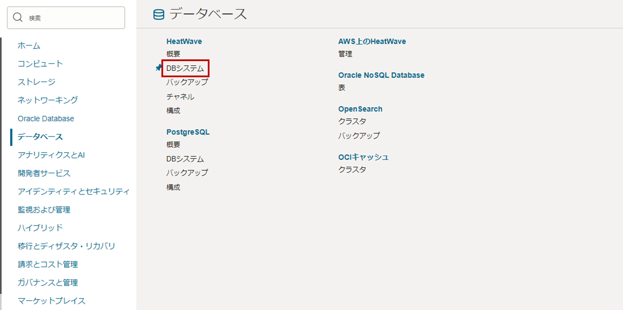This screenshot has width=623, height=310.
Task: Click the AWS上のHeatWave heading
Action: 372,41
